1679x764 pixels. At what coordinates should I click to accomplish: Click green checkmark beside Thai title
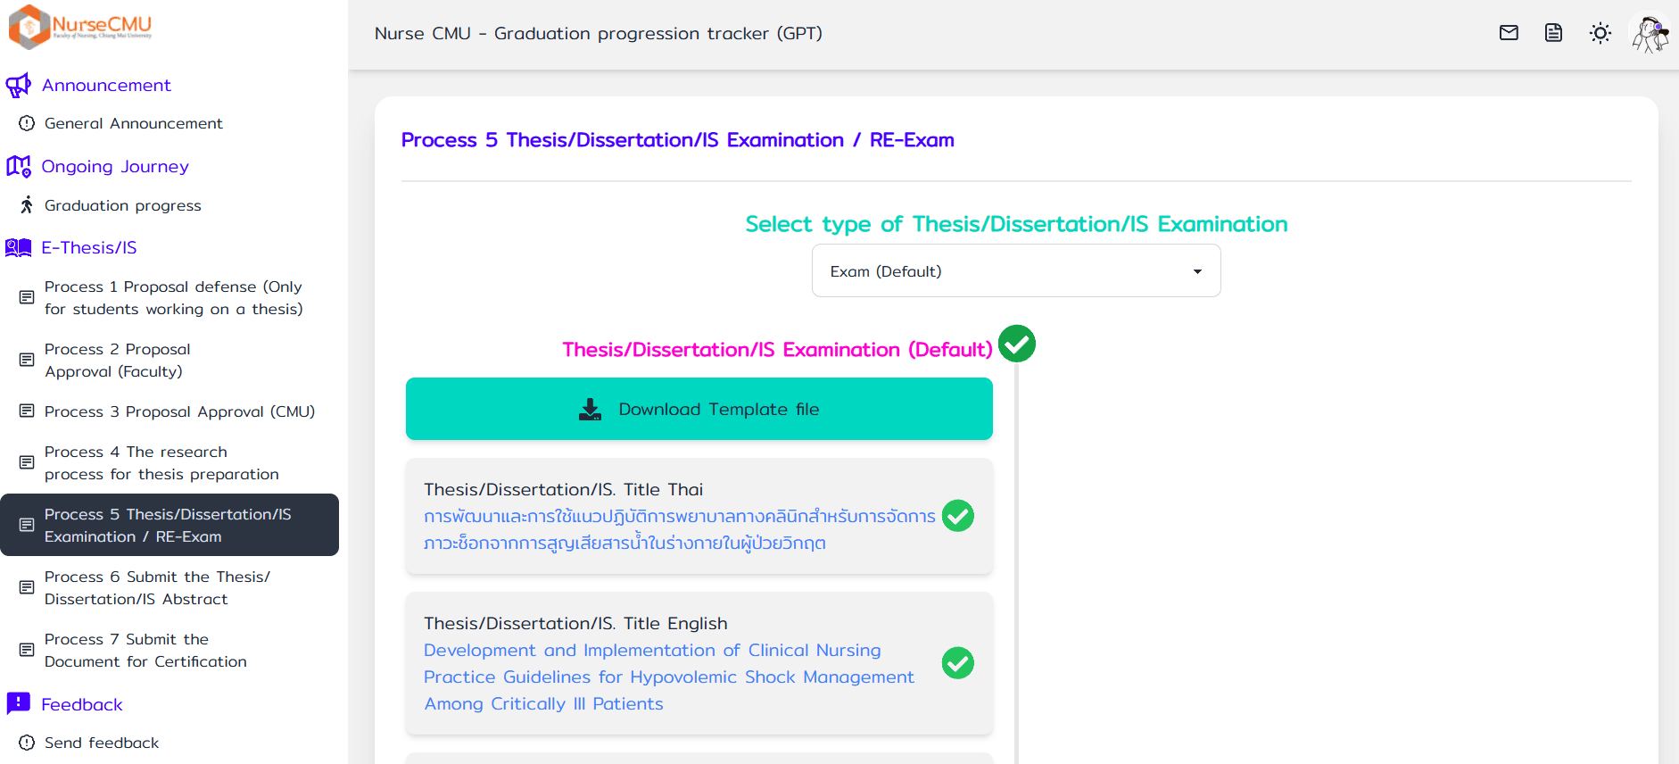tap(957, 516)
